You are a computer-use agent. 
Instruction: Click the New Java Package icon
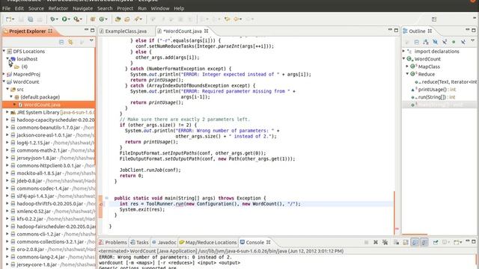(x=93, y=19)
